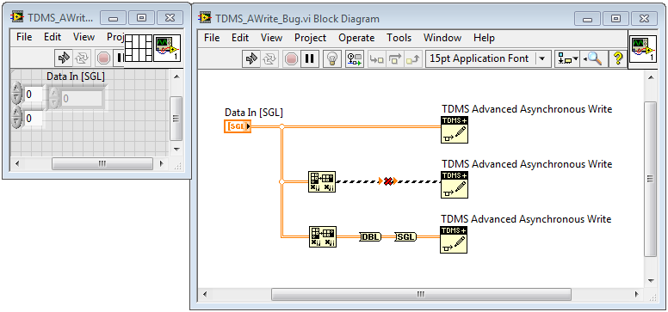Select the Data In [SGL] terminal

pos(238,126)
